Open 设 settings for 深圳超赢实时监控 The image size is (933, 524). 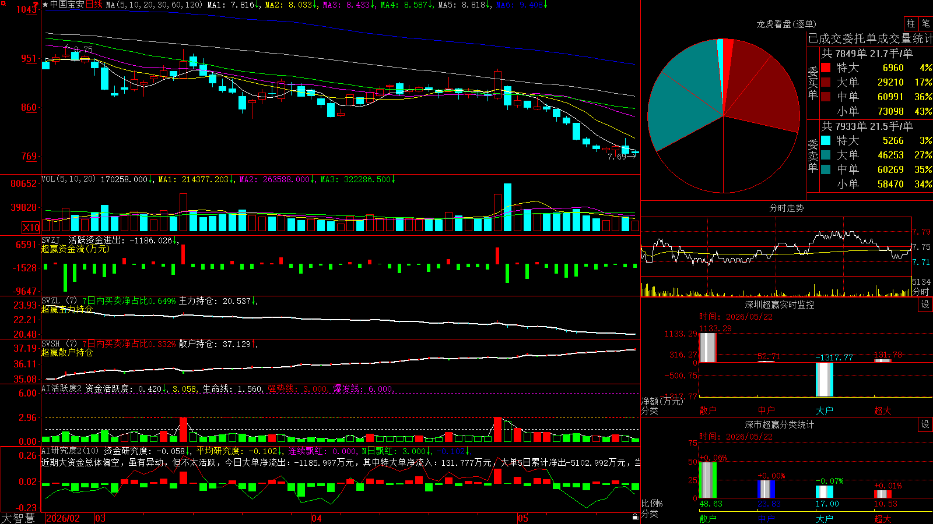click(x=925, y=305)
